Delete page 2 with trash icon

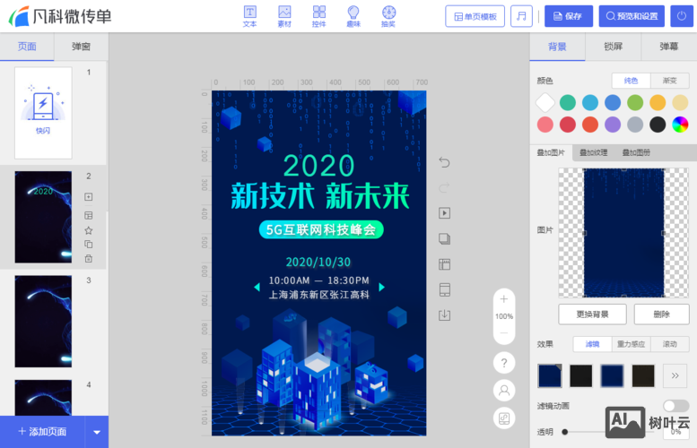(89, 259)
